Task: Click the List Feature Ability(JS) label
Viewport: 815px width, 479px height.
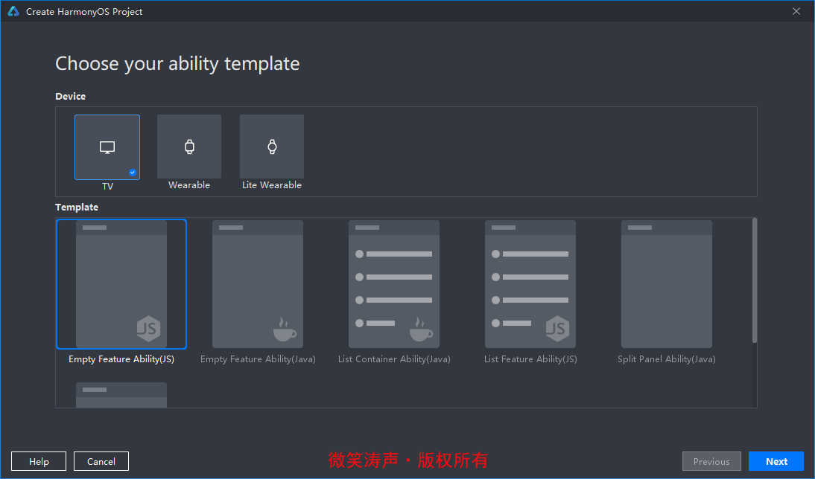Action: pos(530,359)
